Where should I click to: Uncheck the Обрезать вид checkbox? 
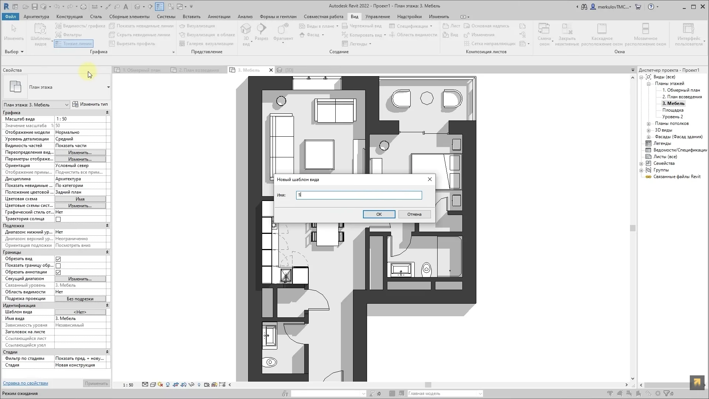pos(58,259)
